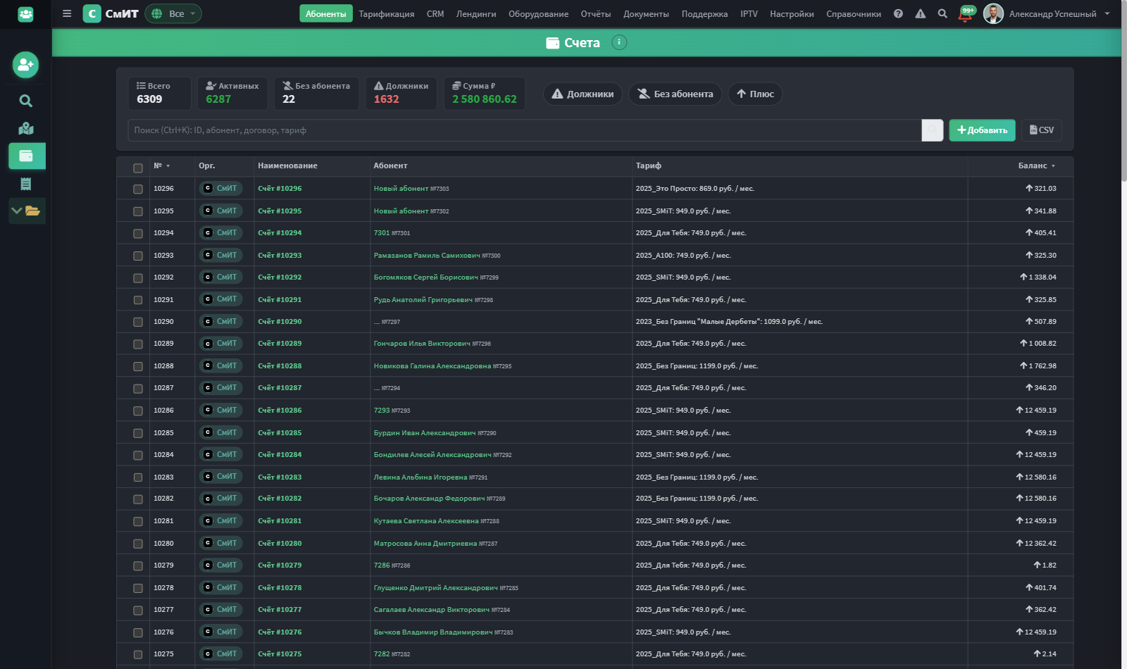Click the info icon next to Счета
This screenshot has width=1127, height=669.
[x=619, y=42]
